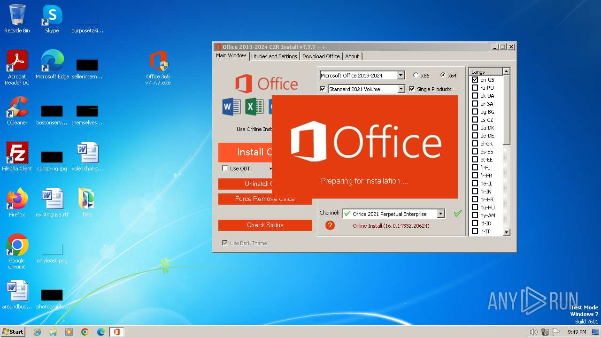601x338 pixels.
Task: Click the volume icon in system tray
Action: (x=534, y=332)
